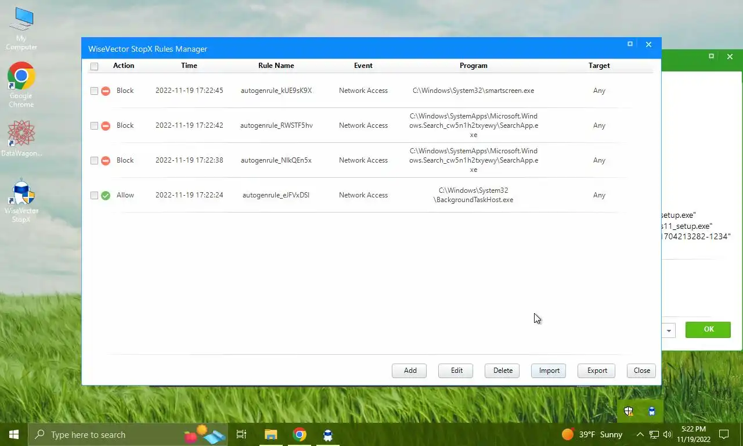Open the network tray icon
This screenshot has width=743, height=446.
pyautogui.click(x=654, y=434)
